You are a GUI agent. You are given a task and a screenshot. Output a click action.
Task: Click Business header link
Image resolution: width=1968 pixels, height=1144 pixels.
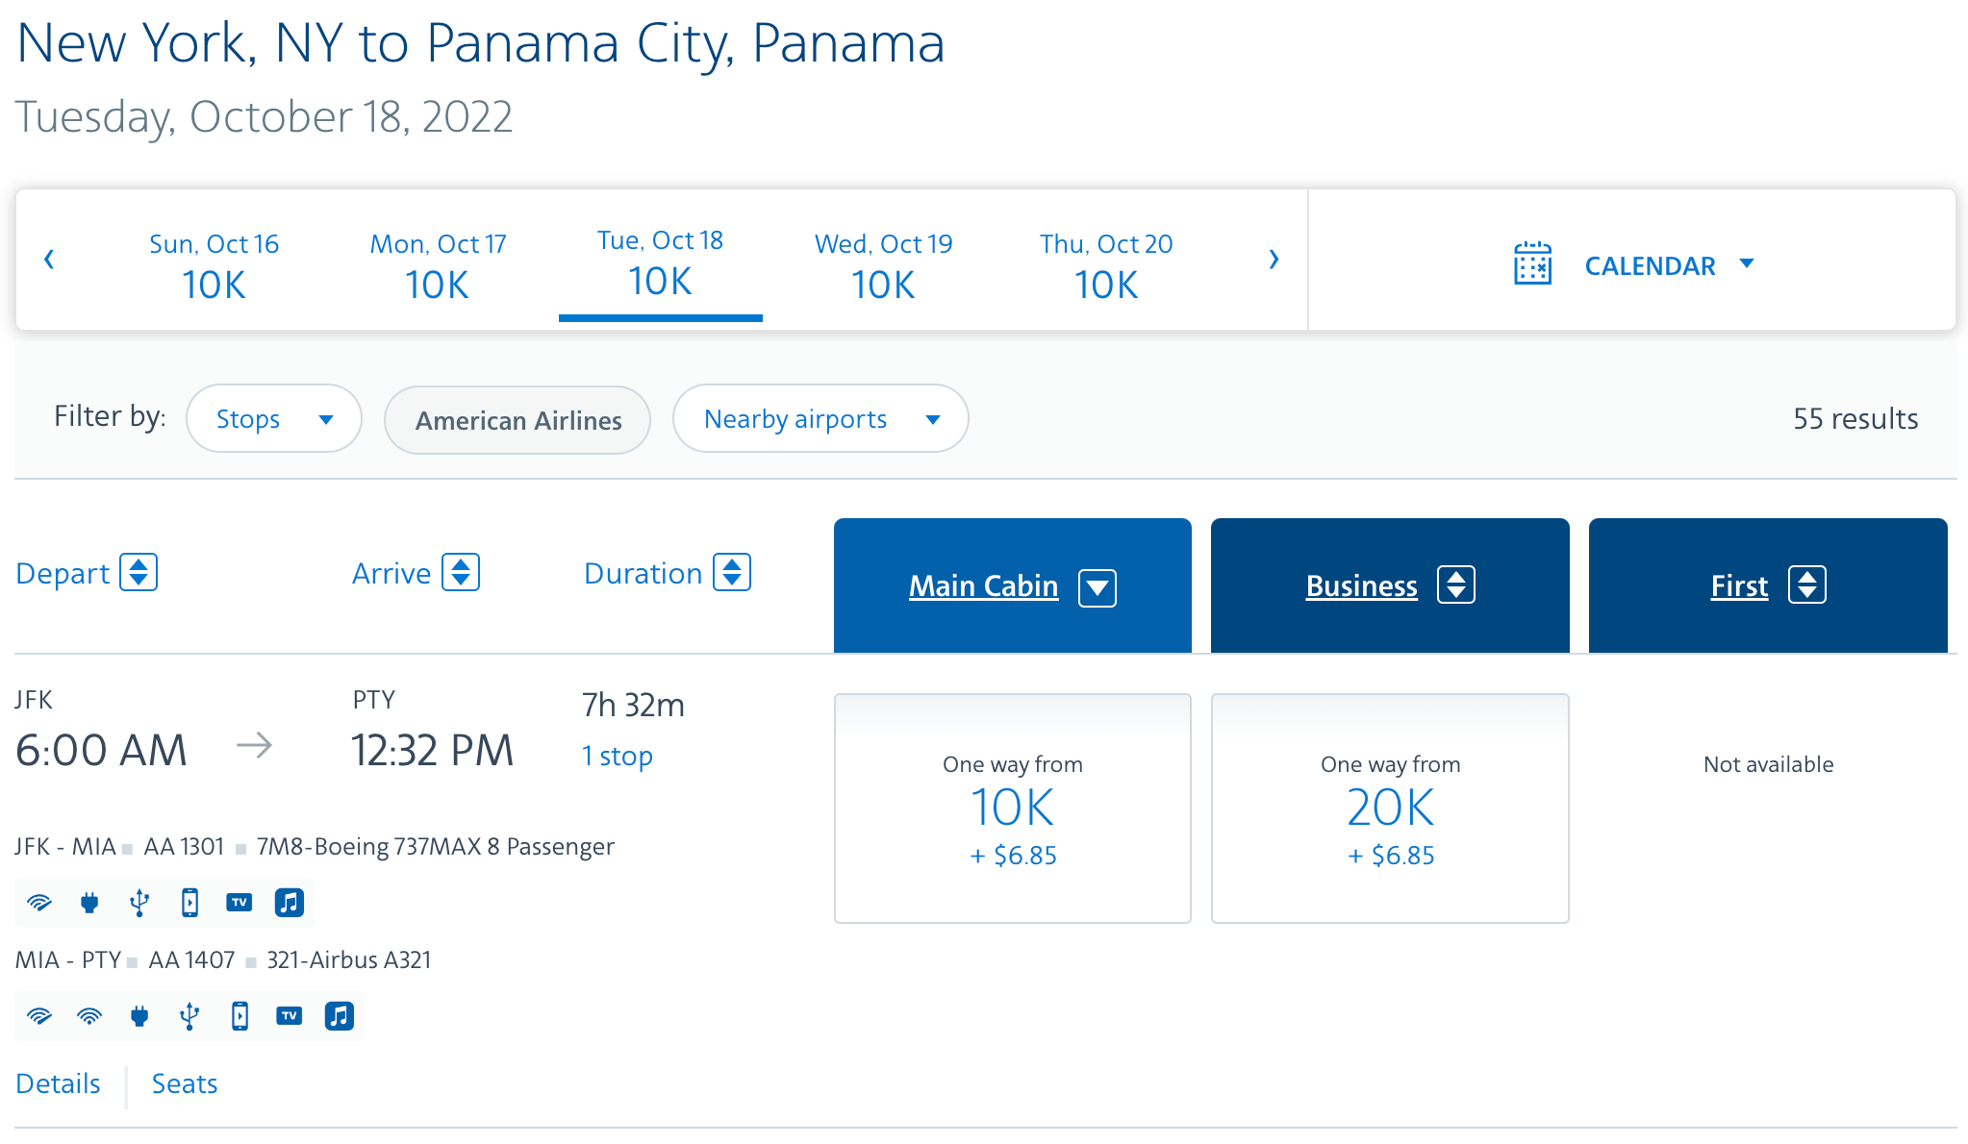1361,586
